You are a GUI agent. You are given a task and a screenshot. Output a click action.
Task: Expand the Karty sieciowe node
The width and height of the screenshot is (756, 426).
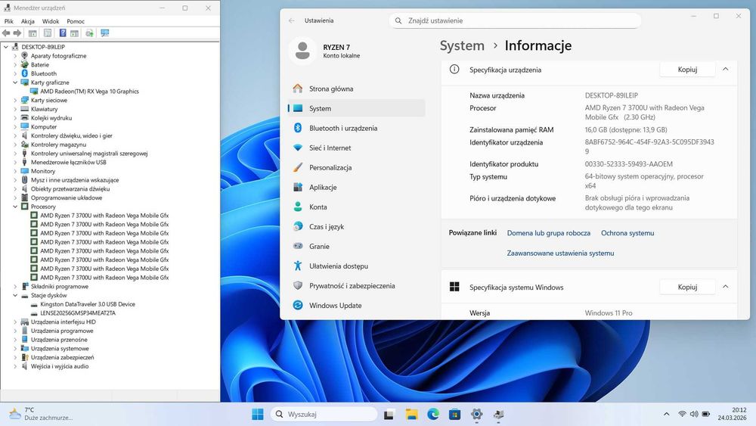(x=15, y=101)
